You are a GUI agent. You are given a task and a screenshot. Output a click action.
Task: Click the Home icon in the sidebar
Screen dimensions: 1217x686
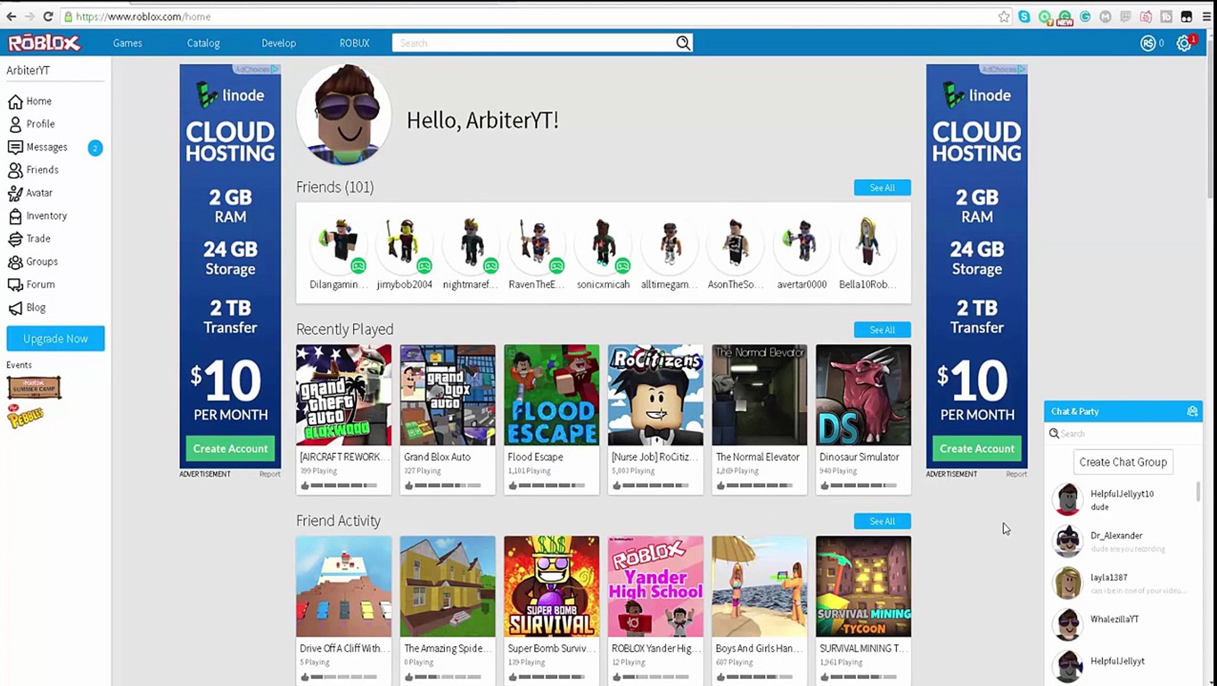click(15, 102)
